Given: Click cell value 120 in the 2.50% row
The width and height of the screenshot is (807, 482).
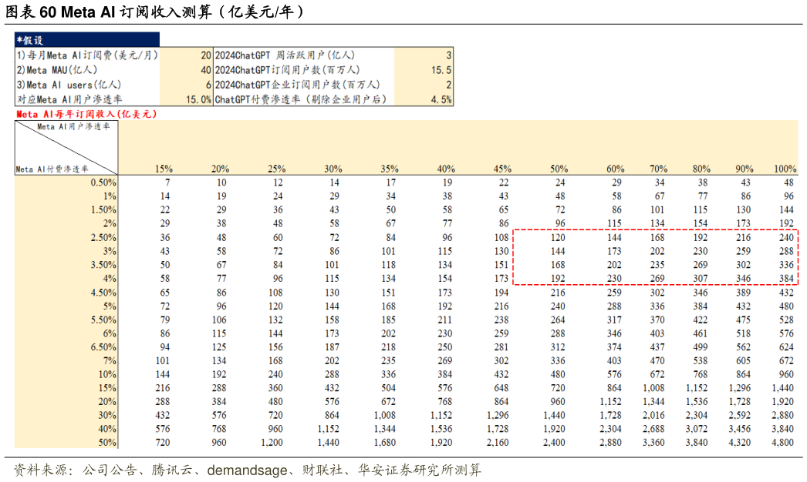Looking at the screenshot, I should [558, 237].
